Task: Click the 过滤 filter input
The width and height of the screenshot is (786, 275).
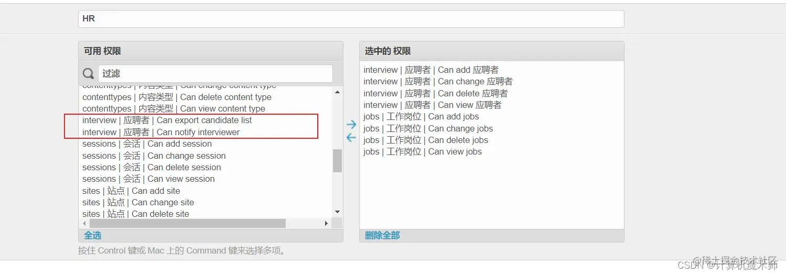Action: 215,74
